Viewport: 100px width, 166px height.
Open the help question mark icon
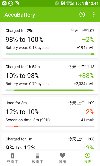tap(82, 15)
